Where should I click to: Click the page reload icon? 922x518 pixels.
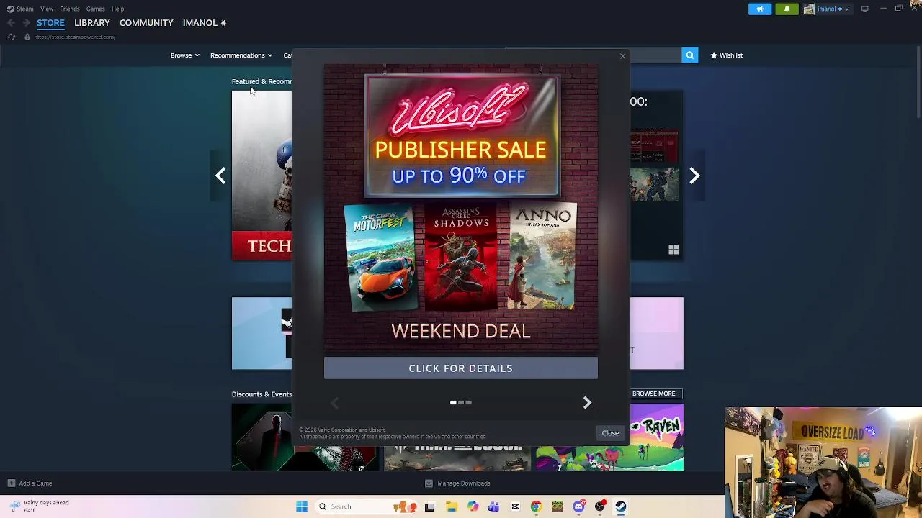(12, 37)
